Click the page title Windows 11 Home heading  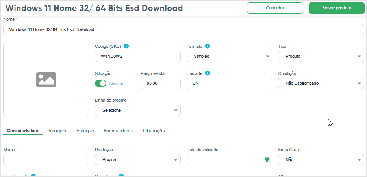point(94,8)
